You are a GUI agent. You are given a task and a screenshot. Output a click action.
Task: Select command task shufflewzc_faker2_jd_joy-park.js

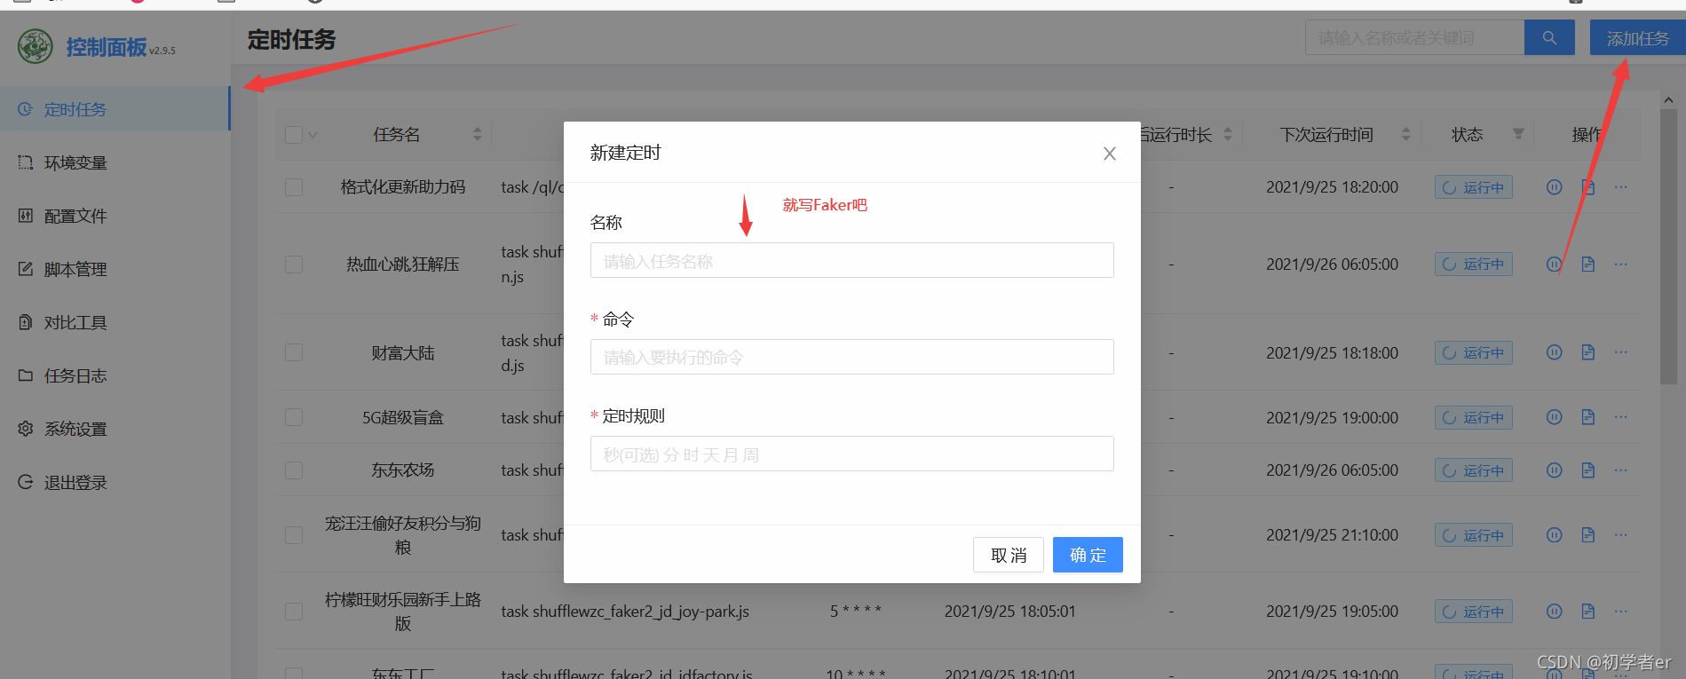pos(625,612)
